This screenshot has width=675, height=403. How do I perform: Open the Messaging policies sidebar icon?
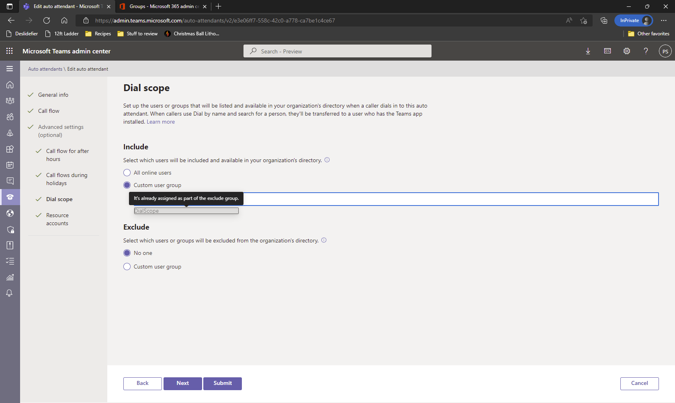[x=10, y=181]
